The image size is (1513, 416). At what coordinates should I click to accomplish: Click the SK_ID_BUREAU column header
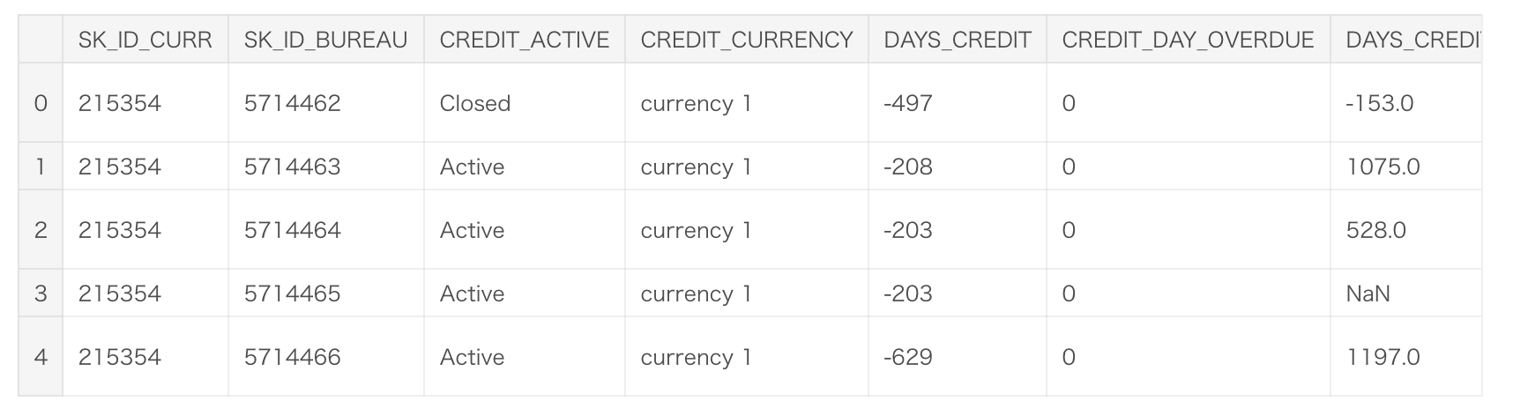(x=325, y=40)
